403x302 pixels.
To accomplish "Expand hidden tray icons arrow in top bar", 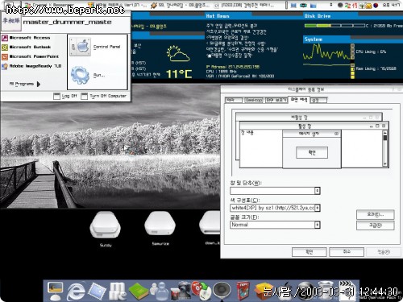I will [x=331, y=5].
